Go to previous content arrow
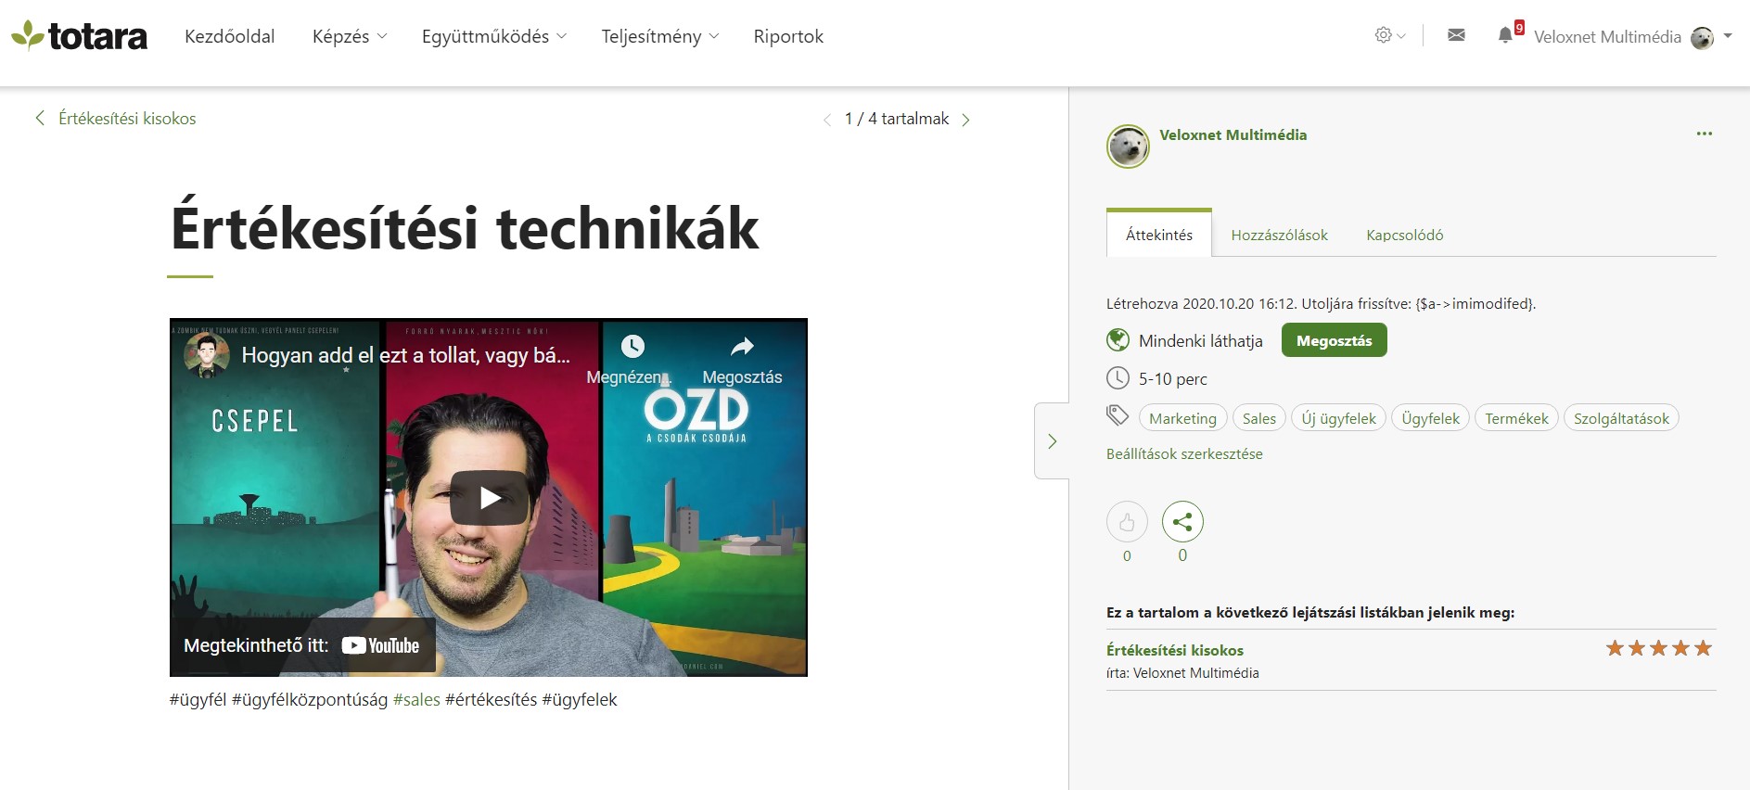Screen dimensions: 1750x790 pos(827,120)
